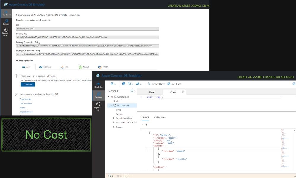Click the Cosmos DB logo in front window
Screen dimensions: 296x178
pos(98,75)
